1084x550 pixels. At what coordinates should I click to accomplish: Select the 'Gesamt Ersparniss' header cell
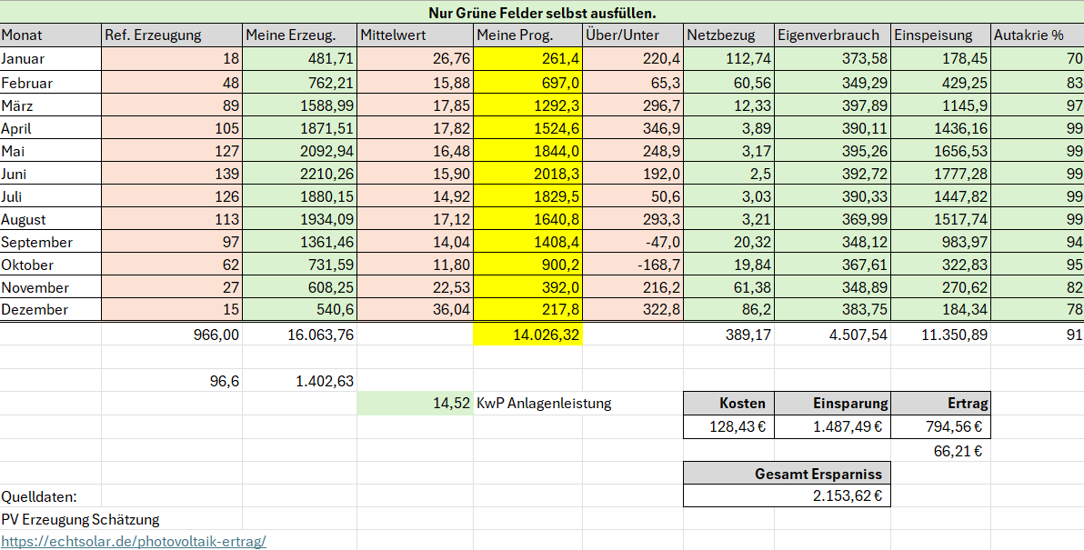pyautogui.click(x=787, y=473)
